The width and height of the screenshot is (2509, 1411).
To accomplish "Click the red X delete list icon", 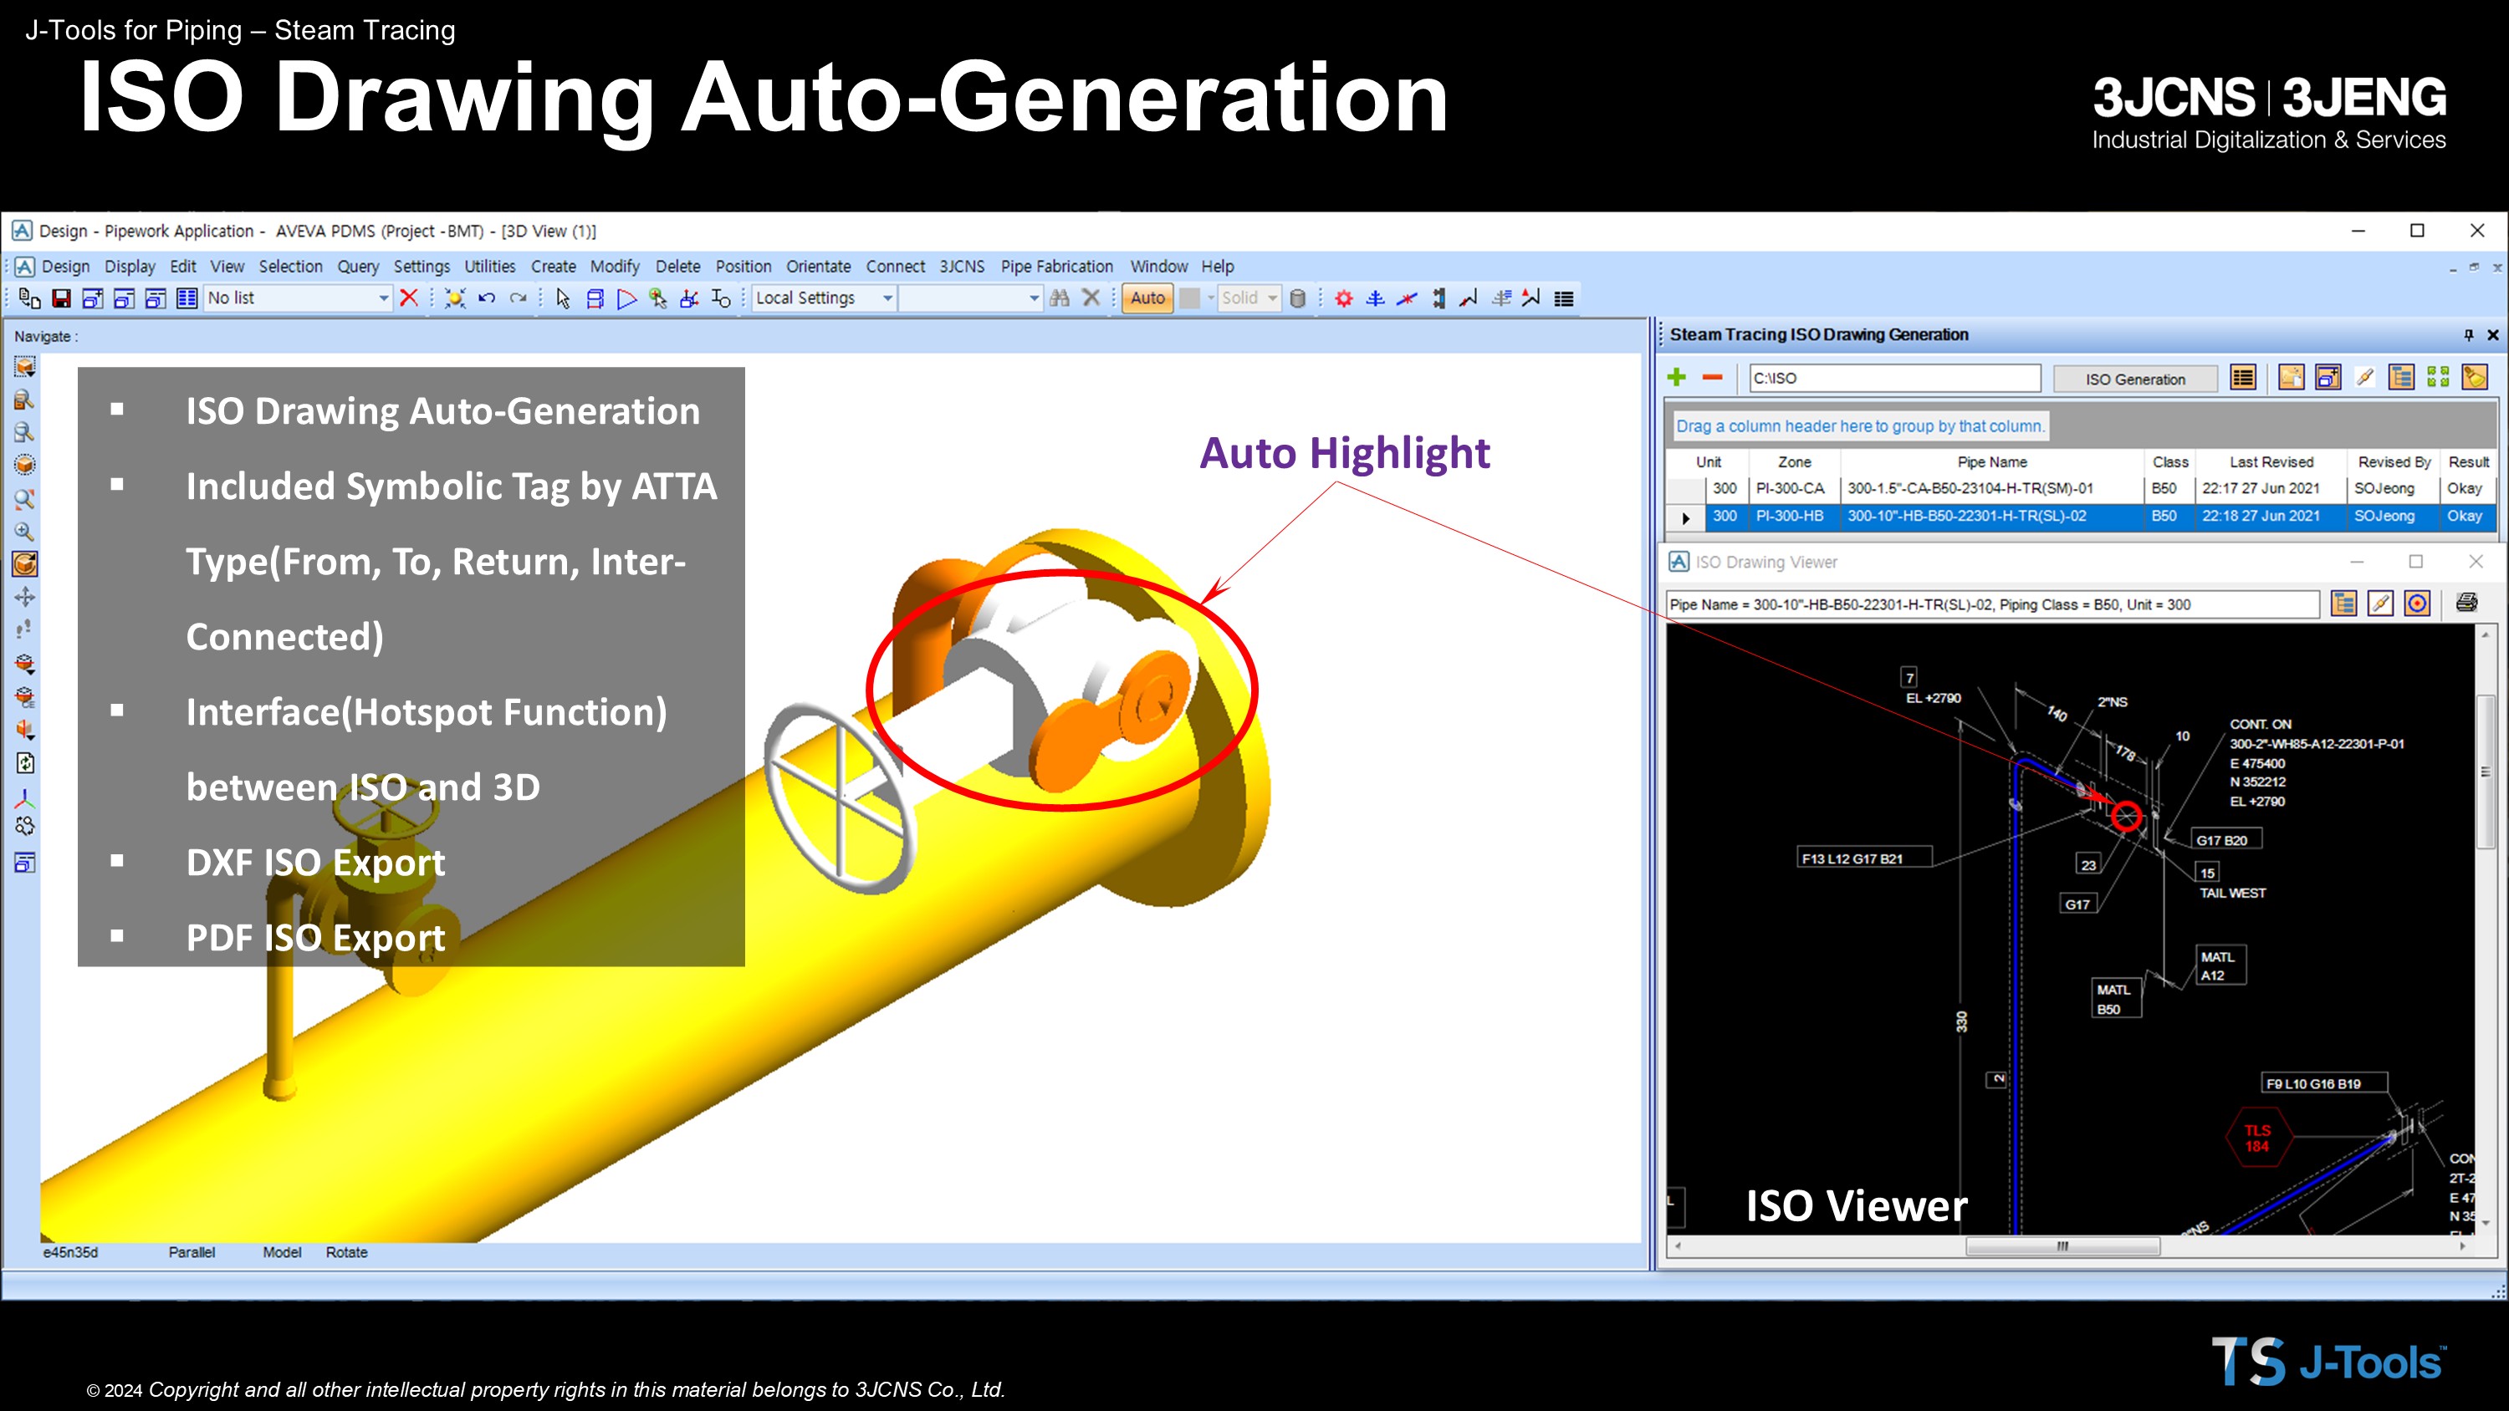I will [409, 298].
